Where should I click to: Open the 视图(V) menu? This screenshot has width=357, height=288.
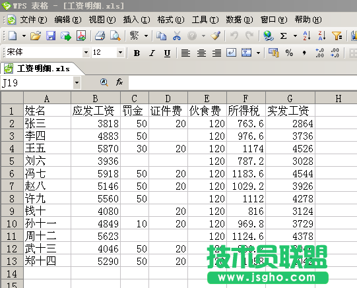(102, 20)
